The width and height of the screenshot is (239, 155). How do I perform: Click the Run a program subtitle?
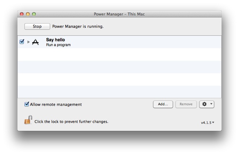click(58, 45)
